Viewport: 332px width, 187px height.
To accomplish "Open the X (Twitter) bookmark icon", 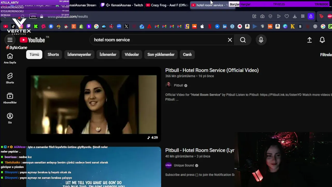I will click(x=126, y=26).
